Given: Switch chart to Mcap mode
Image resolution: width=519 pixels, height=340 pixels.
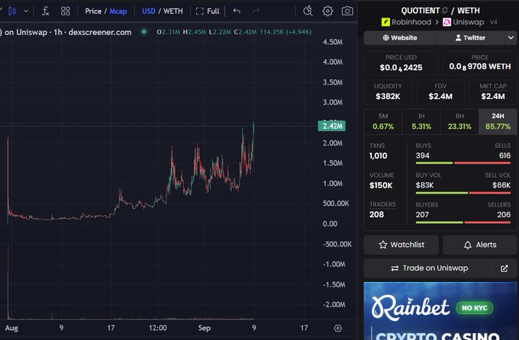Looking at the screenshot, I should tap(118, 11).
